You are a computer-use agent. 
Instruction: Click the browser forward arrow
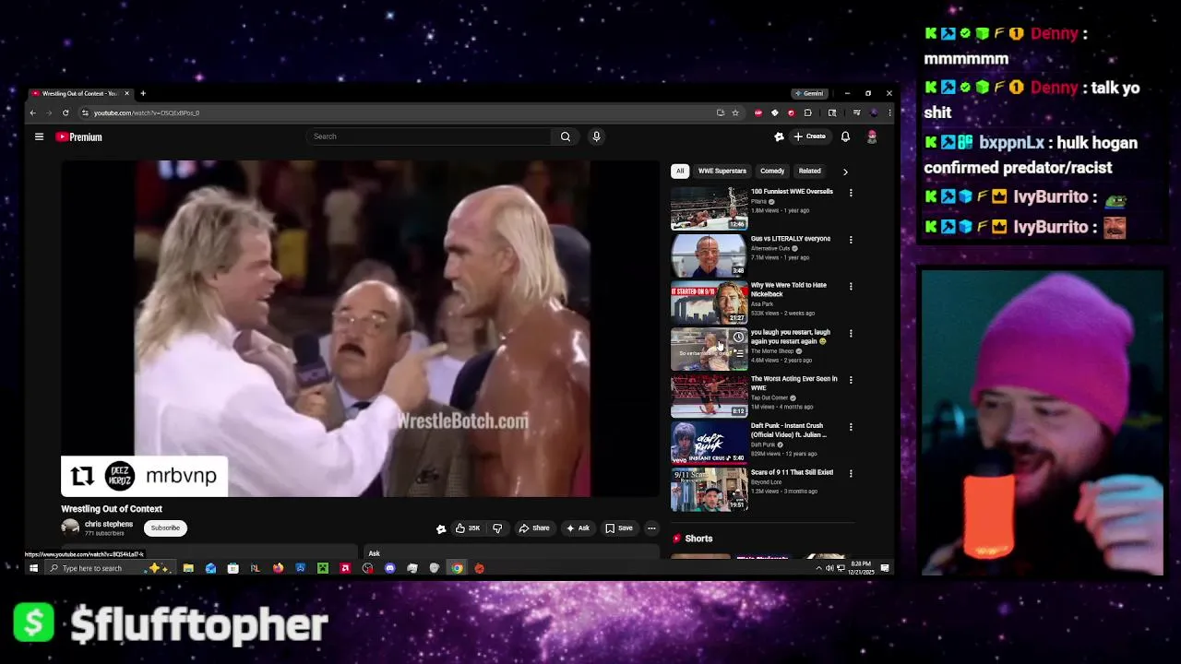coord(49,113)
